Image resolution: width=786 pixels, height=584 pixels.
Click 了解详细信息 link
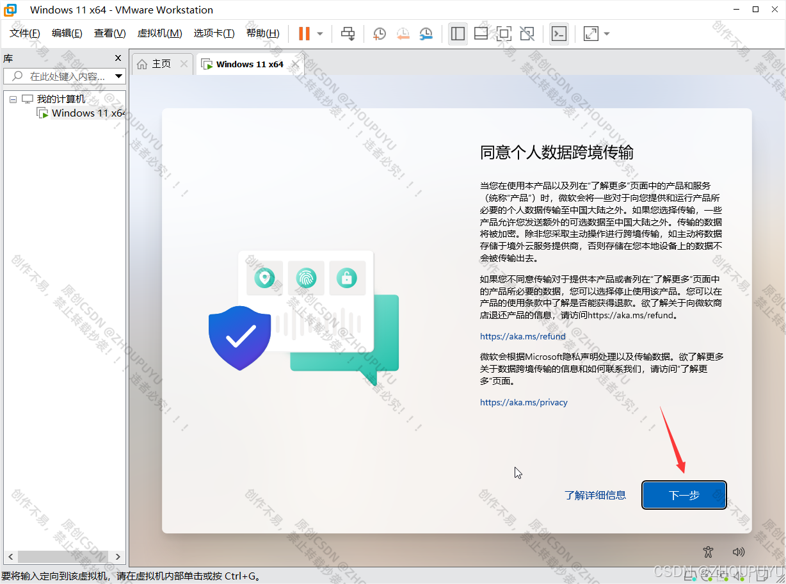595,495
